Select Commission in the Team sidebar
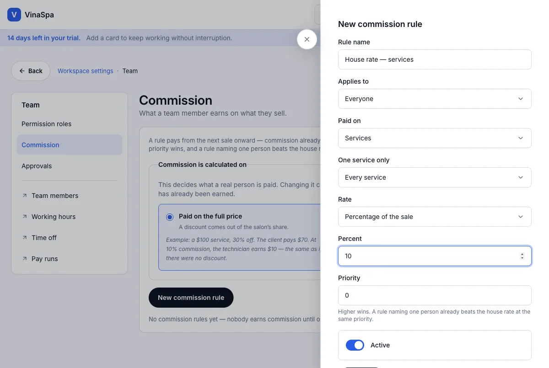 pos(70,145)
